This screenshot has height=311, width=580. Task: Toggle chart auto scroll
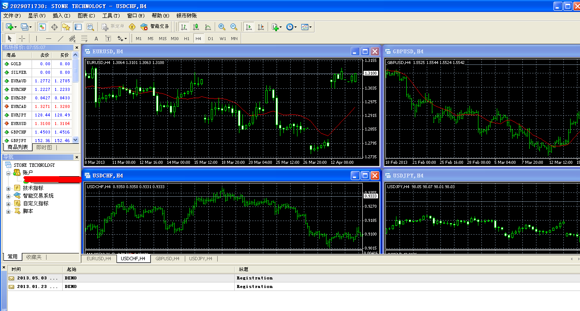[x=249, y=26]
